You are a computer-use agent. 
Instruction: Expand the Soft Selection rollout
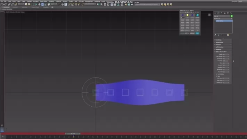coord(223,47)
